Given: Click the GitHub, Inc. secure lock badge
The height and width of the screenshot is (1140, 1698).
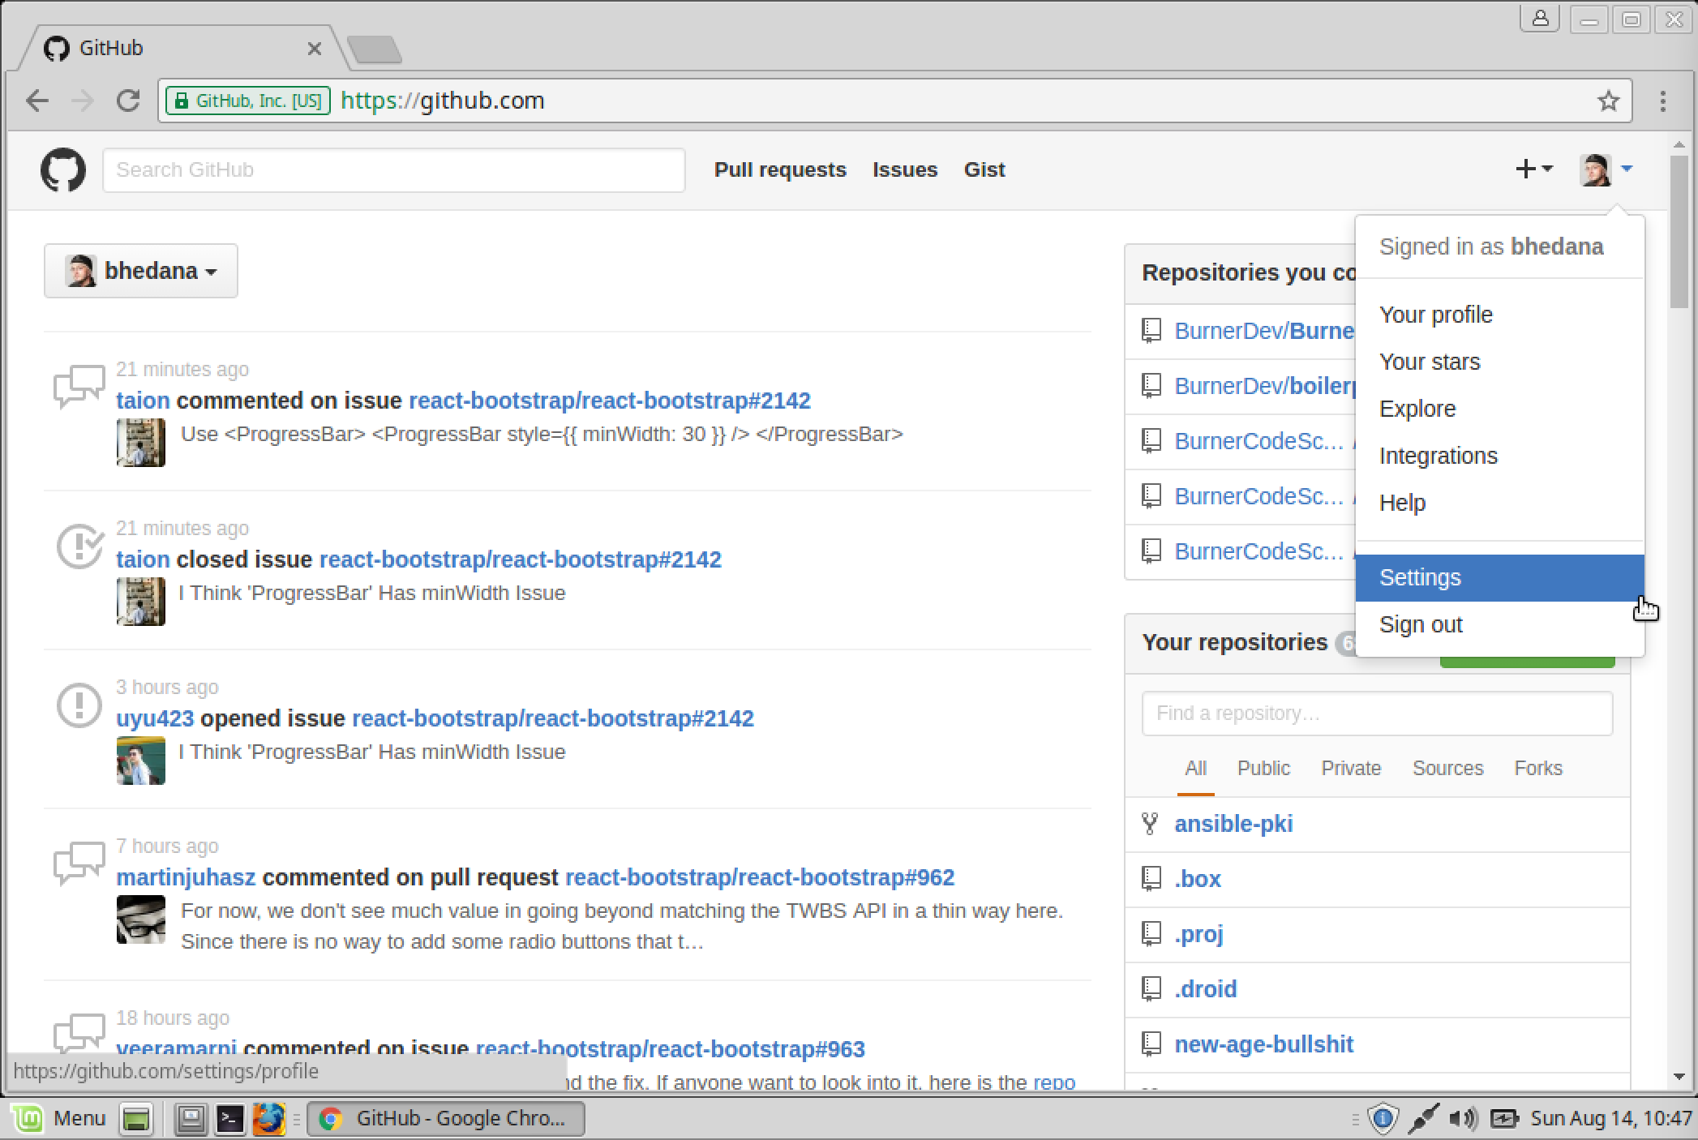Looking at the screenshot, I should (248, 101).
